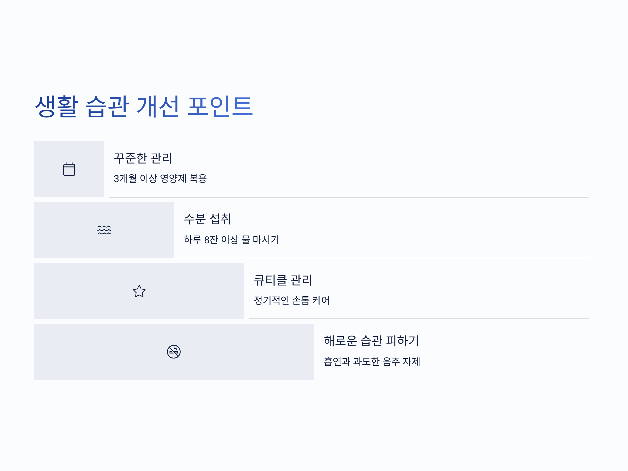
Task: Select the gray bar behind the no-smoking icon
Action: [174, 352]
